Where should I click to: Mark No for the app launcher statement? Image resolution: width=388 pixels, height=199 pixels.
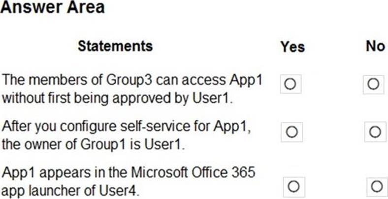(377, 187)
